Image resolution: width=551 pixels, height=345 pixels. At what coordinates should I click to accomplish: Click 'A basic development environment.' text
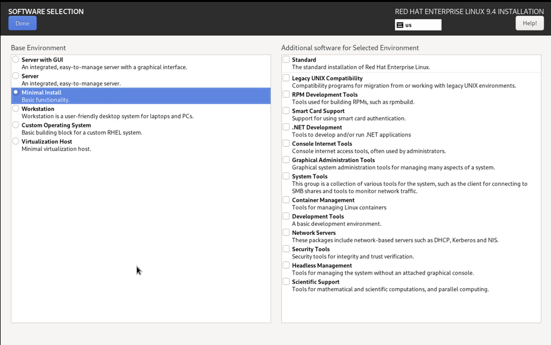[337, 224]
